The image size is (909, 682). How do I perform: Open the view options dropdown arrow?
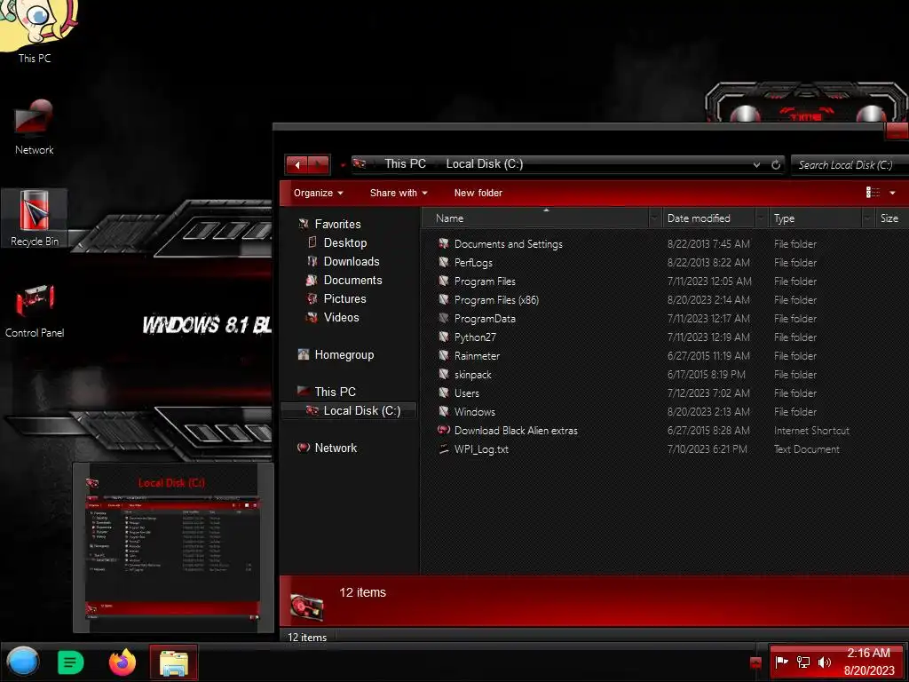pos(892,193)
